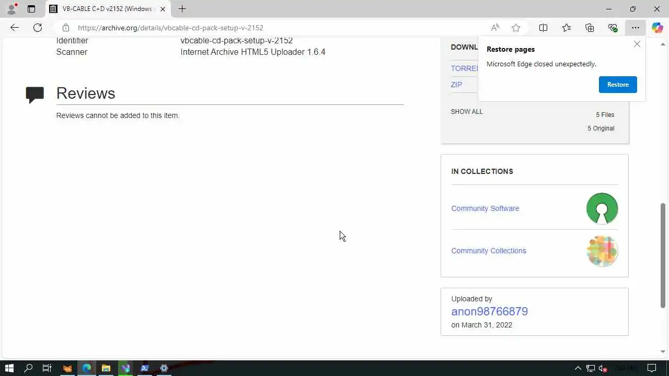This screenshot has height=376, width=669.
Task: Click 'Reviews cannot be added' text
Action: click(x=118, y=115)
